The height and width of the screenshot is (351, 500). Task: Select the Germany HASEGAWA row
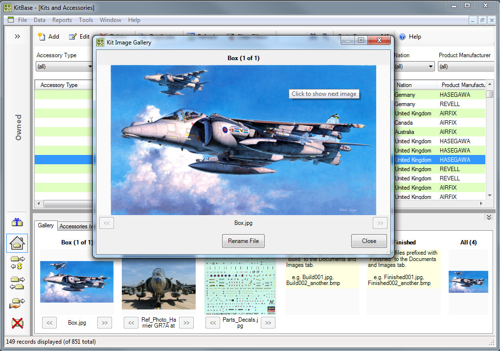point(440,95)
